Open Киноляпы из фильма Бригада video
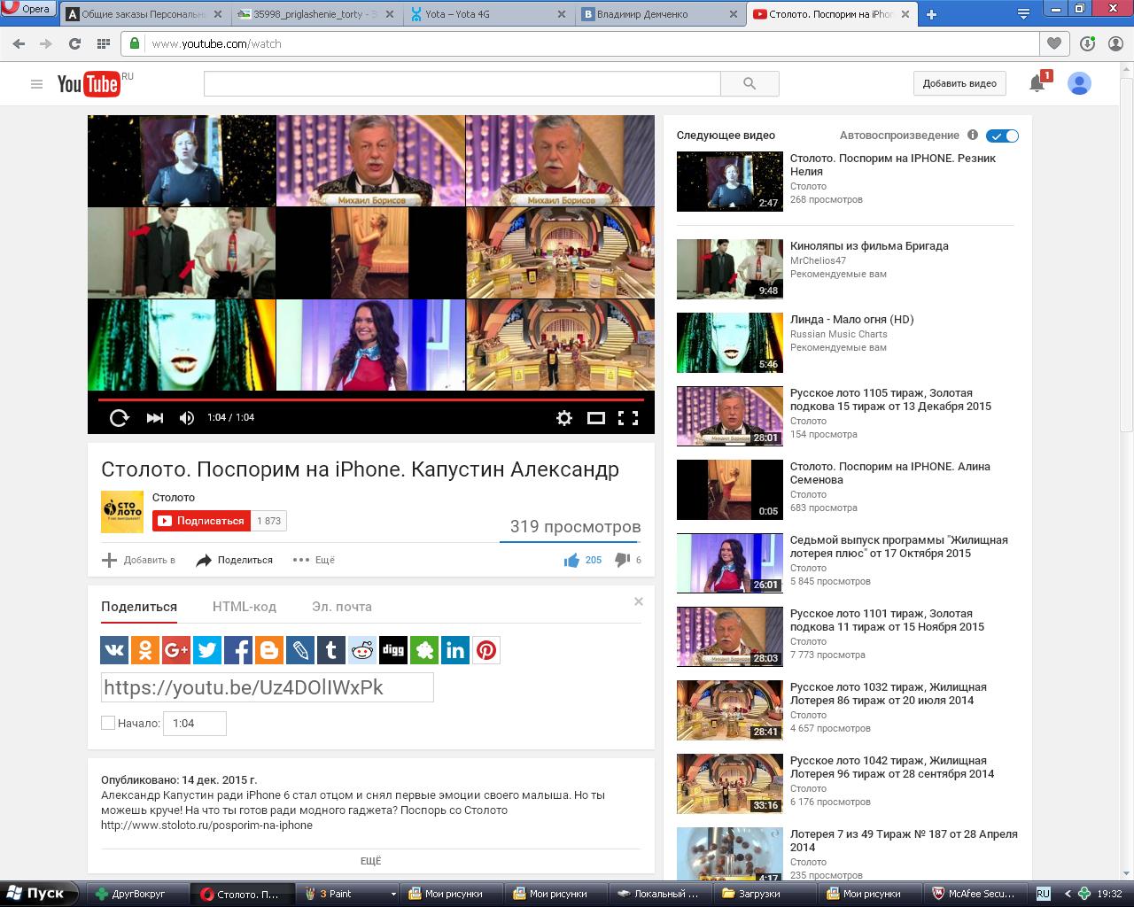 tap(869, 245)
